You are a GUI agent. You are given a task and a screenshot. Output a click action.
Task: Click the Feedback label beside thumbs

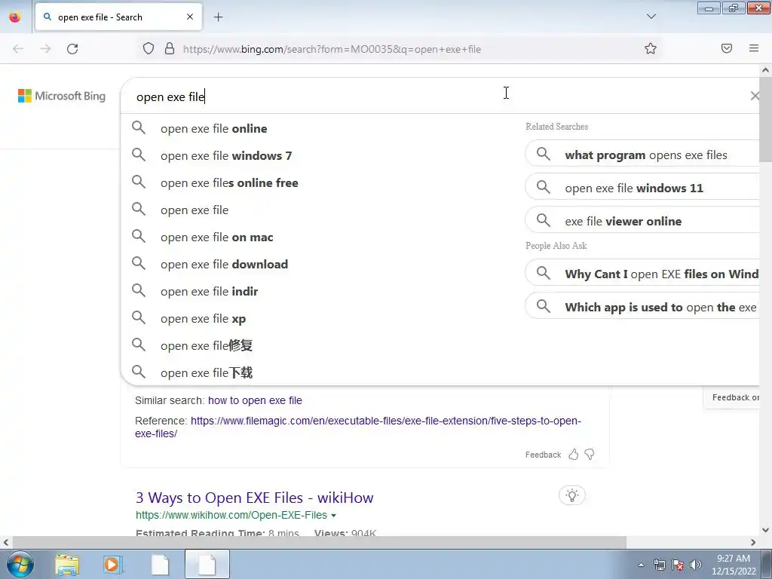[543, 455]
